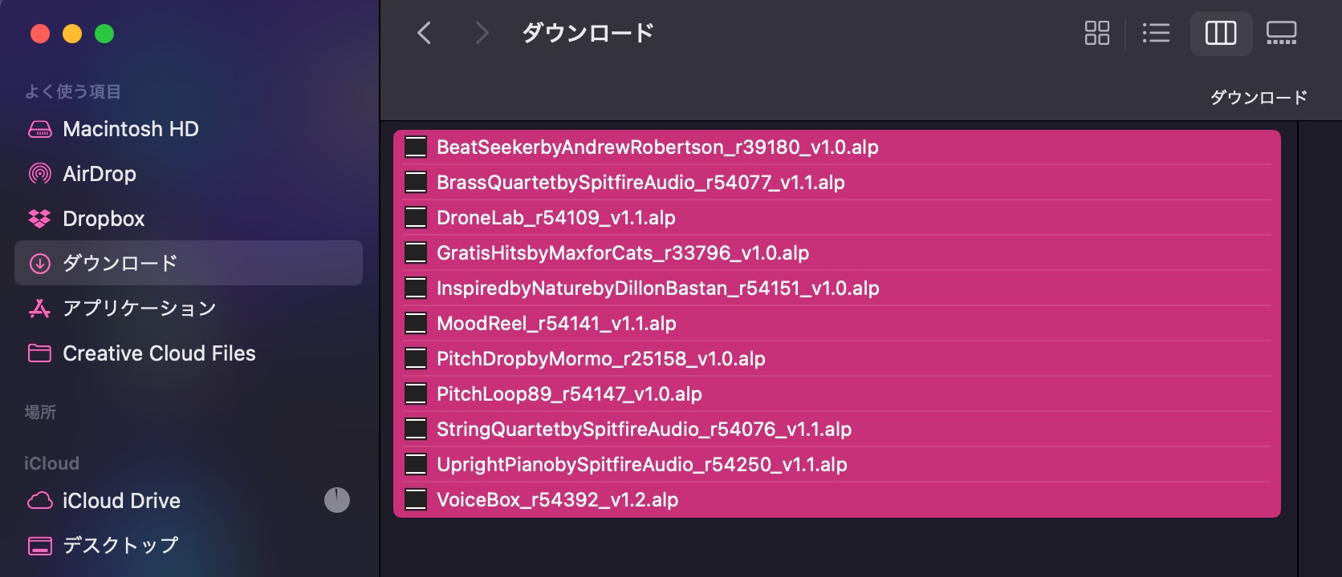The width and height of the screenshot is (1342, 577).
Task: Minimize the Finder window
Action: (x=72, y=34)
